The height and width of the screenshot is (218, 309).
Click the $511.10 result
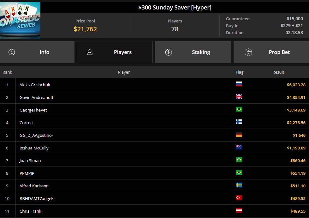(298, 186)
